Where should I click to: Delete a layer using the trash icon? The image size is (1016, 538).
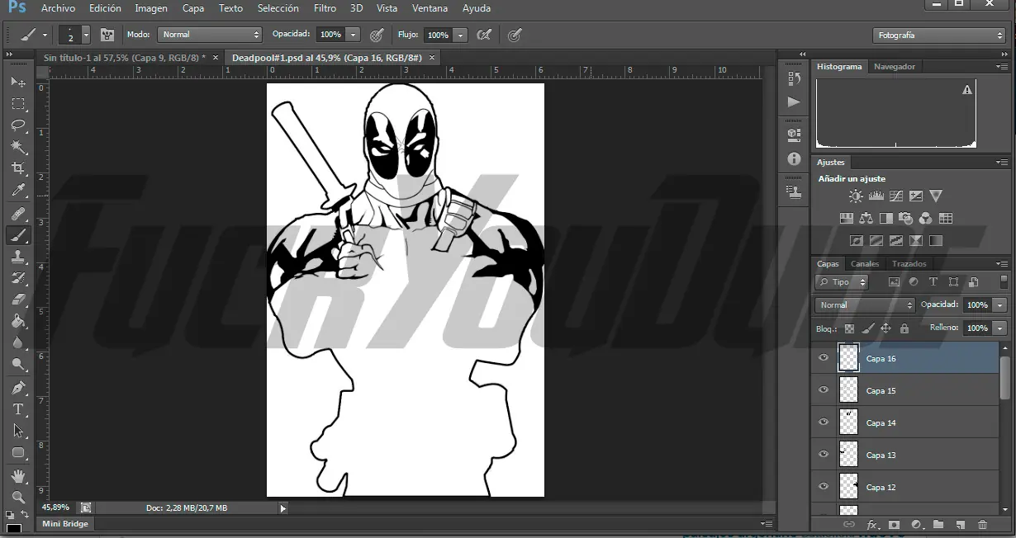click(x=981, y=523)
